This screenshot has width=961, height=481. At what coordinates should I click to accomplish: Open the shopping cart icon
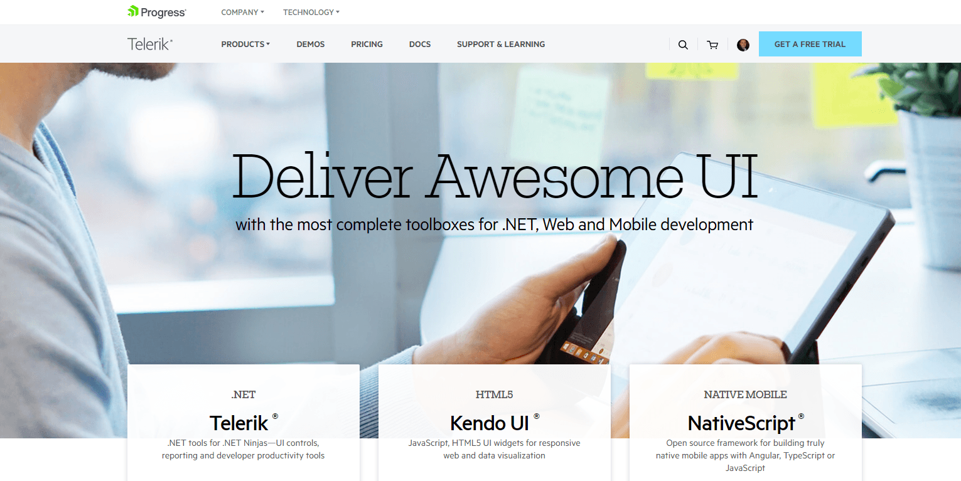coord(712,45)
